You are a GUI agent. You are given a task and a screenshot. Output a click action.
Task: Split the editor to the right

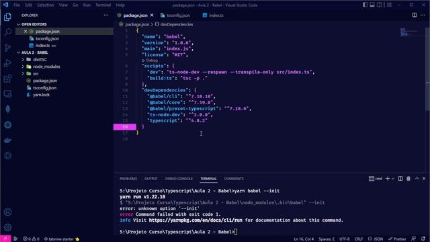coord(415,15)
